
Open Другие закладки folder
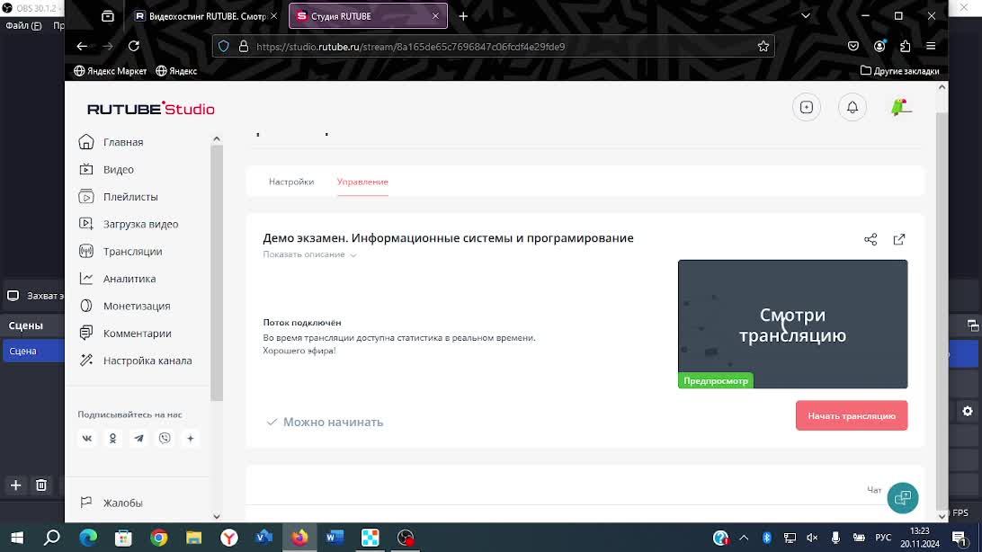pos(899,71)
